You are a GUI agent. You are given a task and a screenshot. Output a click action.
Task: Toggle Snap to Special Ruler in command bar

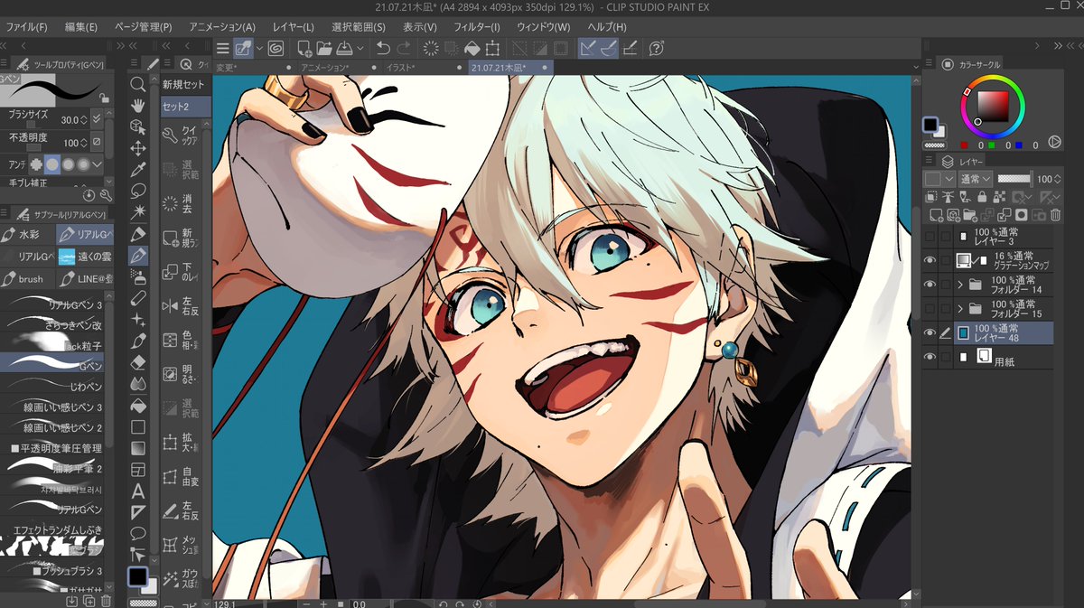[609, 48]
